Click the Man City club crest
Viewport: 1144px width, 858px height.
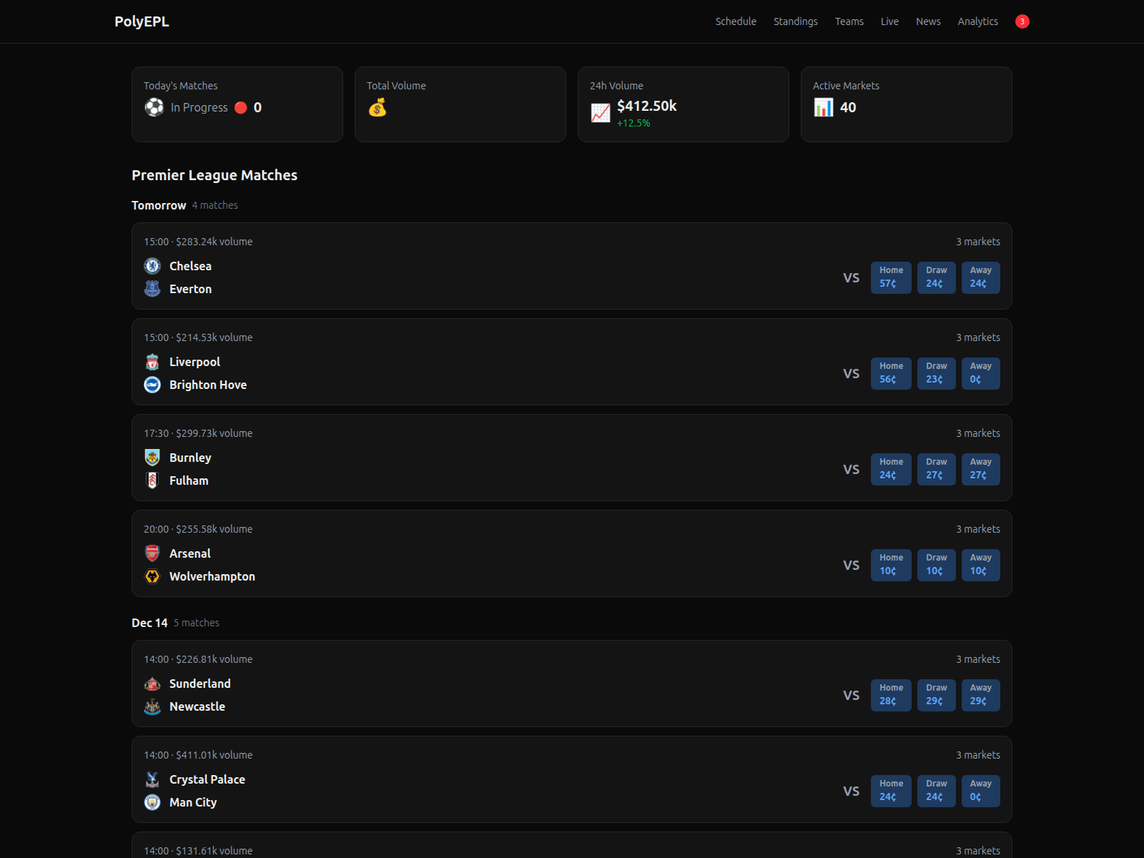coord(152,802)
